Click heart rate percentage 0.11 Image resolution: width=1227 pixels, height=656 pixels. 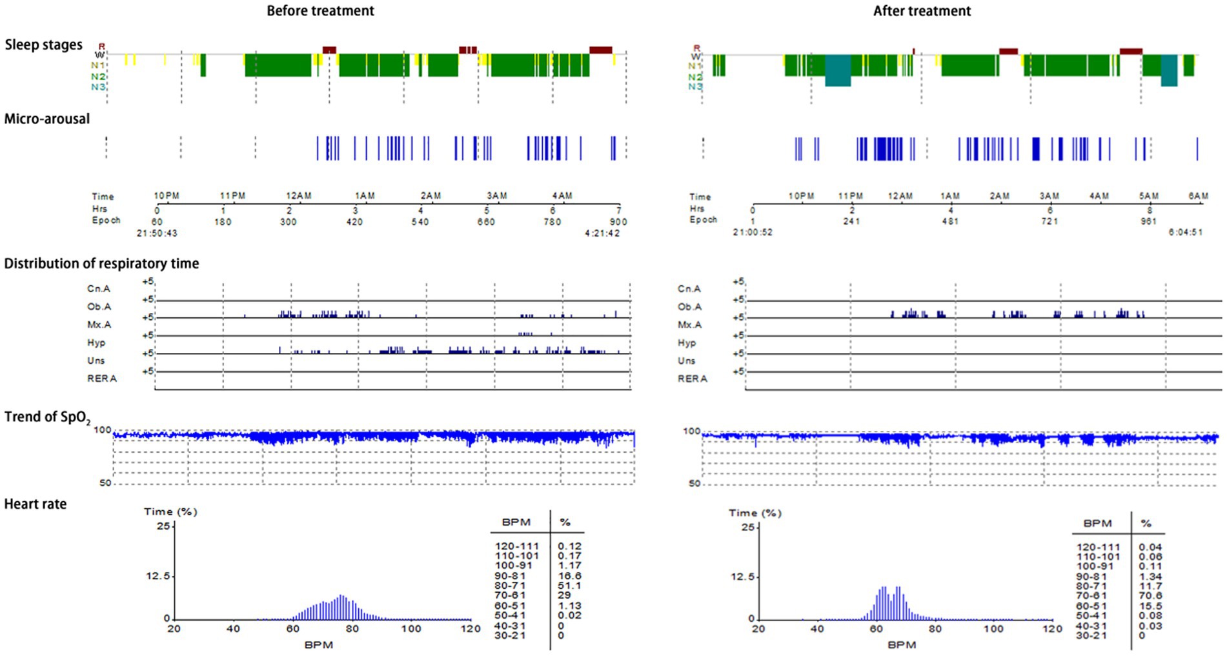point(1150,567)
